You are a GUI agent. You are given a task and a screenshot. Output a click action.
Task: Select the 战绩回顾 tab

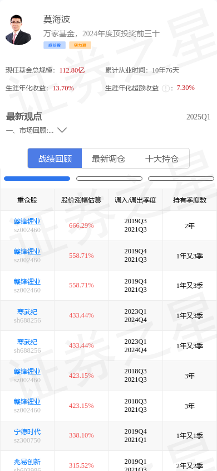[55, 158]
